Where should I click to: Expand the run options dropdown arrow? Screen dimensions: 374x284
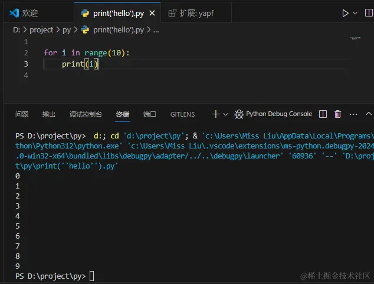(x=355, y=13)
